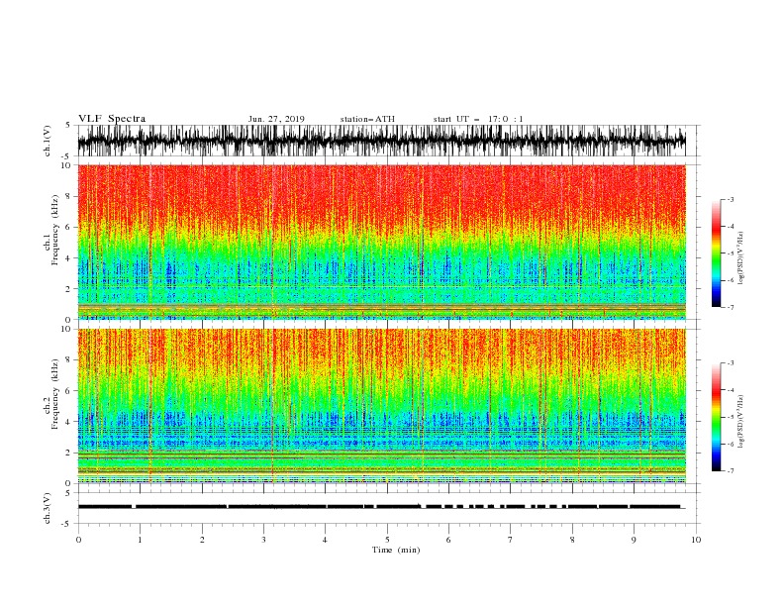Click time axis tick label "2"
Viewport: 784px width, 606px height.
point(202,540)
